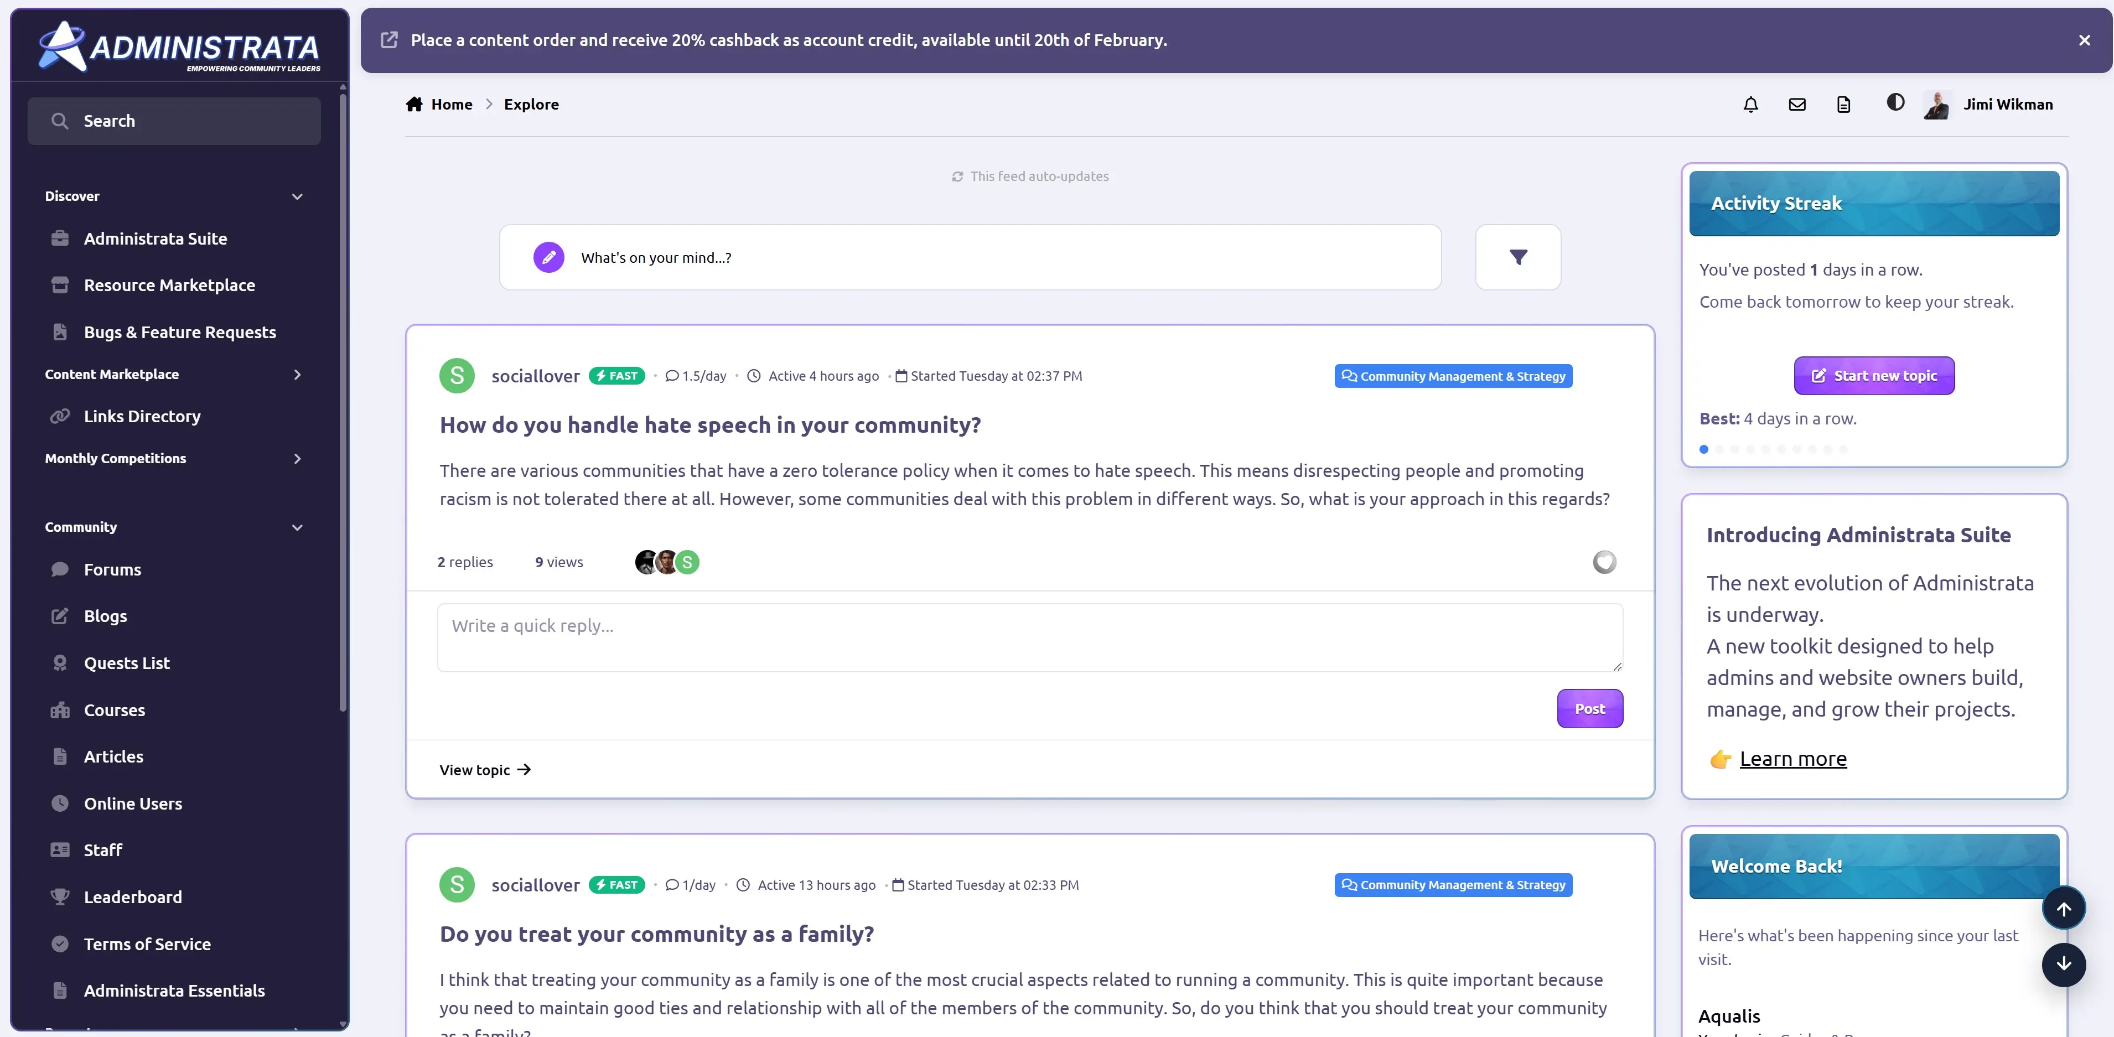This screenshot has width=2114, height=1037.
Task: Toggle the heart reaction on the hate speech topic
Action: pos(1604,562)
